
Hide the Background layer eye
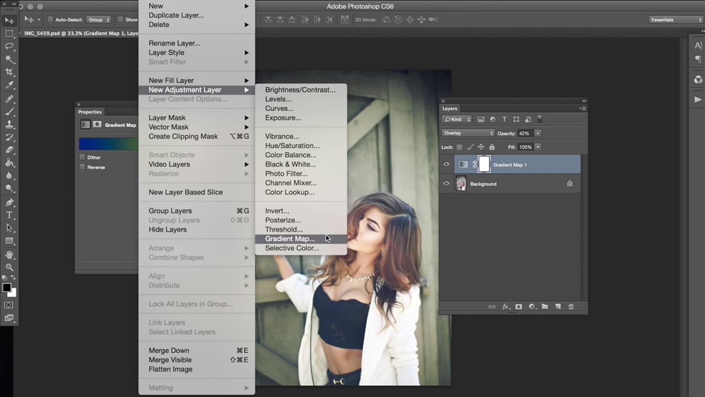[x=446, y=184]
